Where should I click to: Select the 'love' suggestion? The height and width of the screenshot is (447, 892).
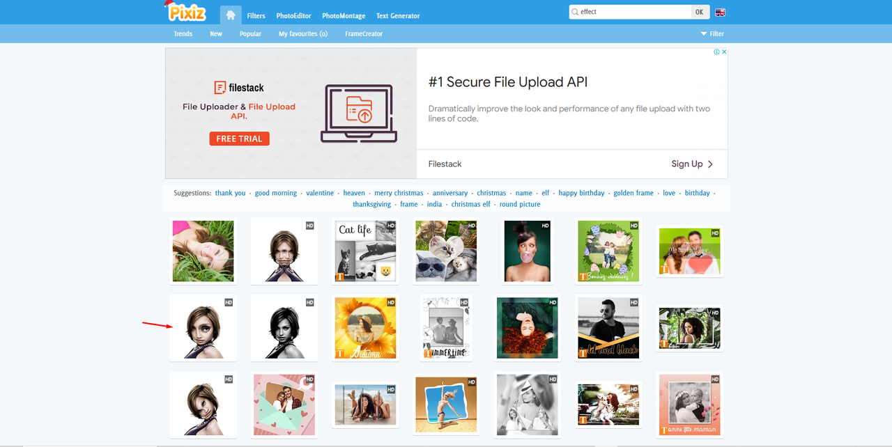coord(669,193)
